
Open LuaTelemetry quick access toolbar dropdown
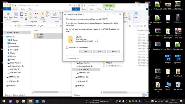(x=15, y=5)
